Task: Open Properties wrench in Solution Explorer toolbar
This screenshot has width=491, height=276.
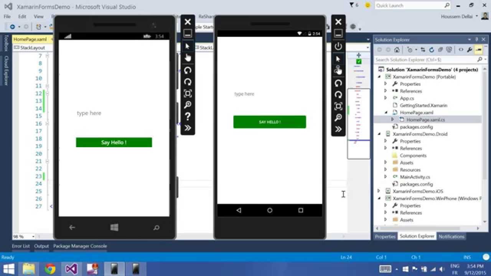Action: pyautogui.click(x=470, y=50)
